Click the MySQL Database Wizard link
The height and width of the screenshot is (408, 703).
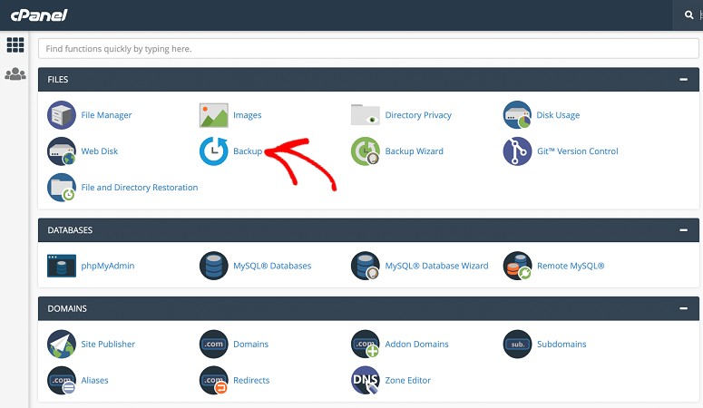point(436,266)
